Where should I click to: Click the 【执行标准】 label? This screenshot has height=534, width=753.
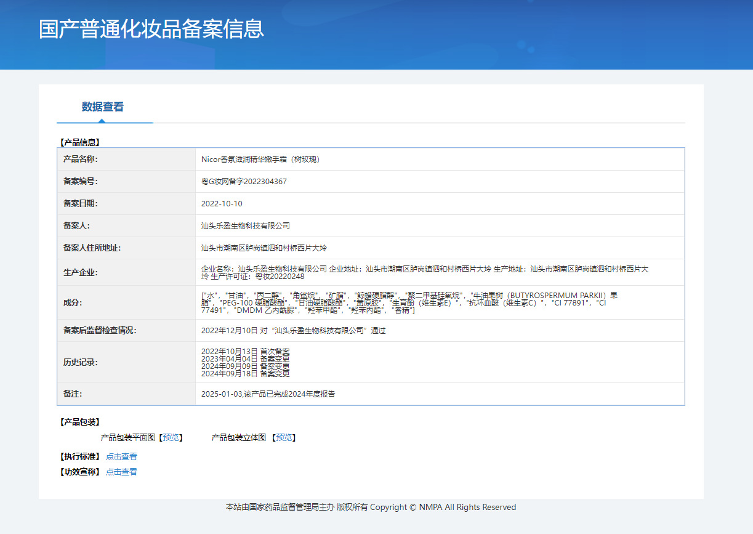(79, 456)
